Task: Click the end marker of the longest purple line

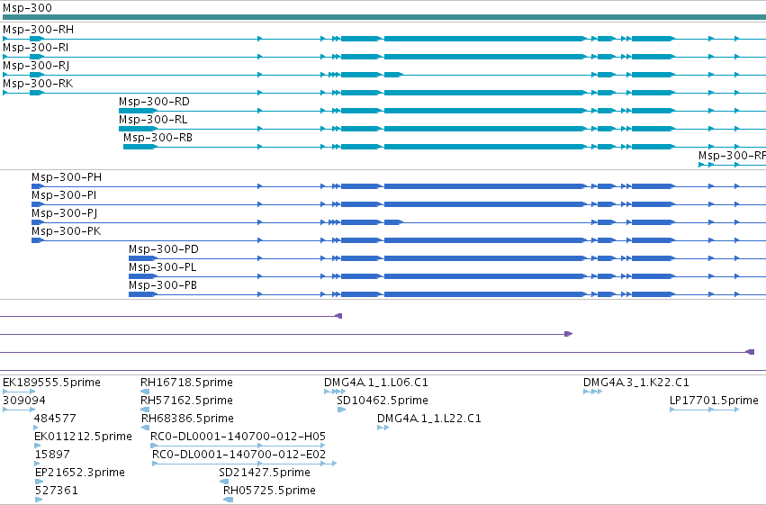Action: pyautogui.click(x=750, y=352)
